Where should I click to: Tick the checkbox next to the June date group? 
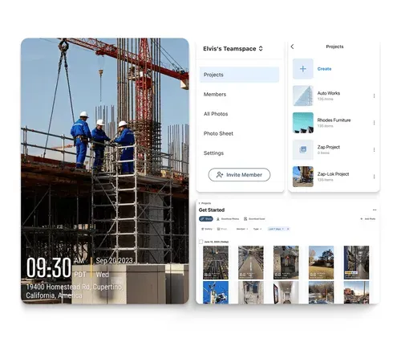[201, 242]
